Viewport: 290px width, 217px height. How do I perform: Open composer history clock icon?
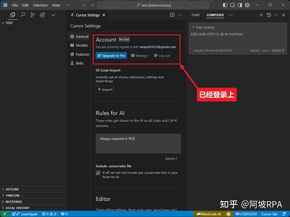click(269, 15)
